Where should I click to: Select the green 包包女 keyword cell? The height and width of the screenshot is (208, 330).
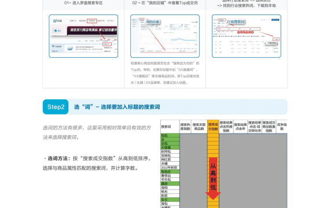(170, 172)
